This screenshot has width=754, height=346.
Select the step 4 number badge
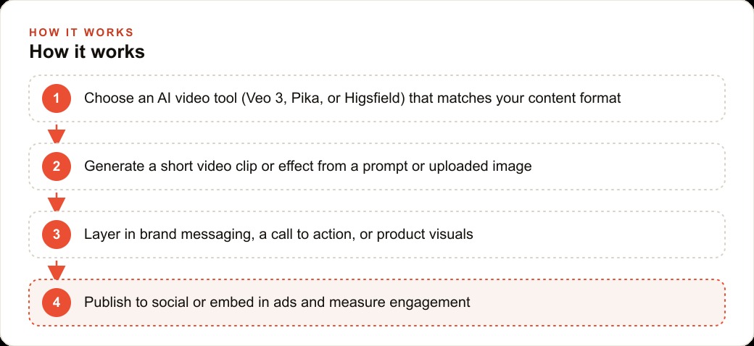click(57, 303)
